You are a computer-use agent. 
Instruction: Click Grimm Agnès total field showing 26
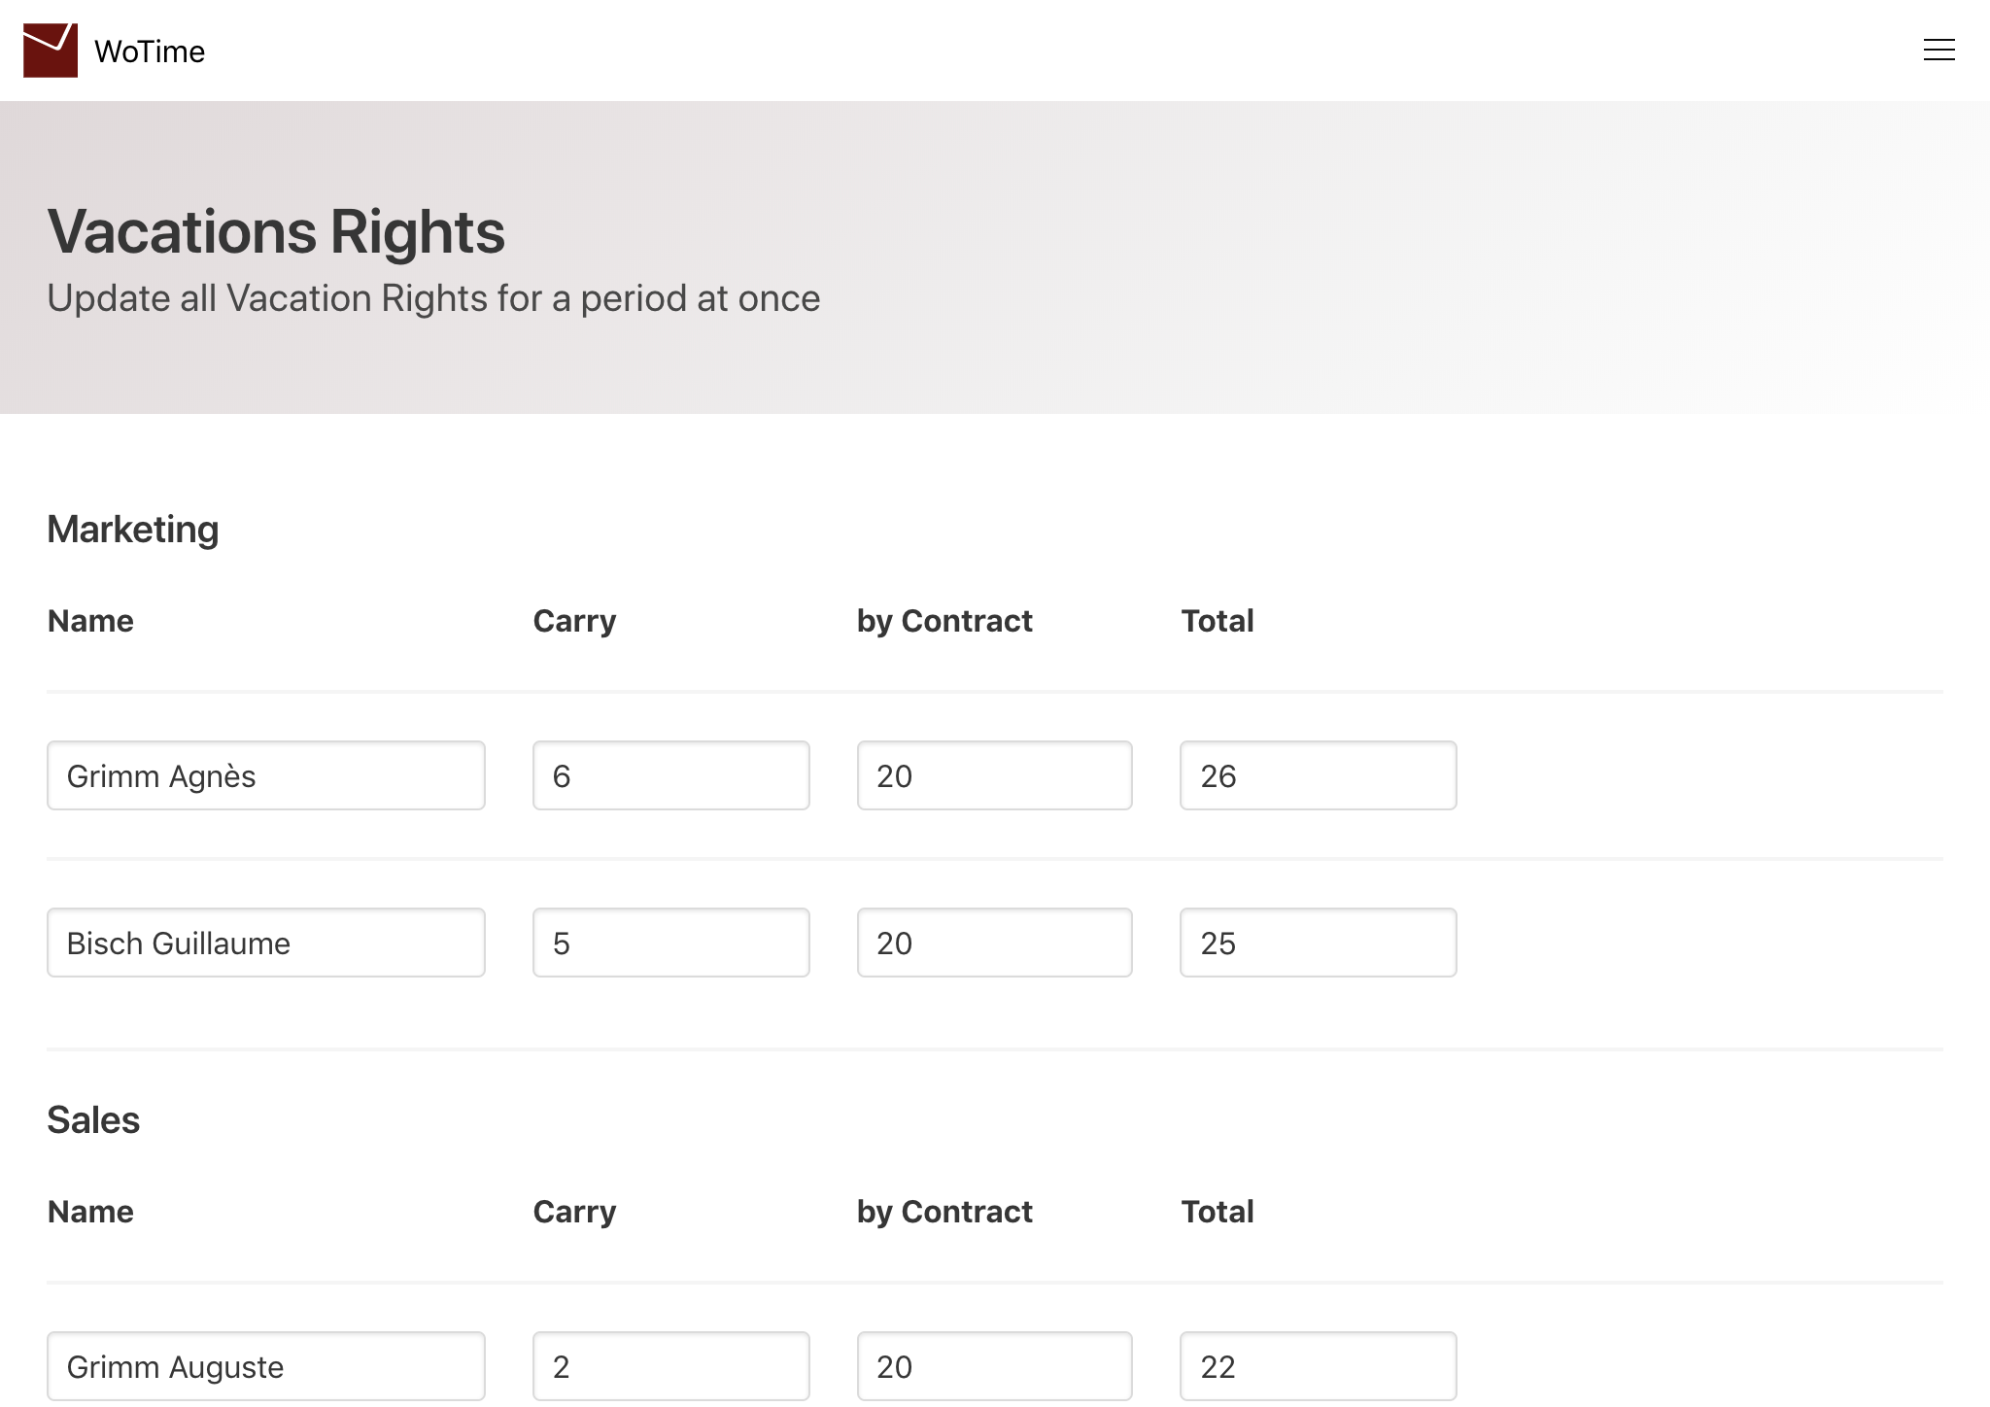pyautogui.click(x=1318, y=775)
